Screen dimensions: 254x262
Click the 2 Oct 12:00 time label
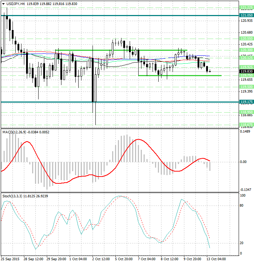[101, 259]
